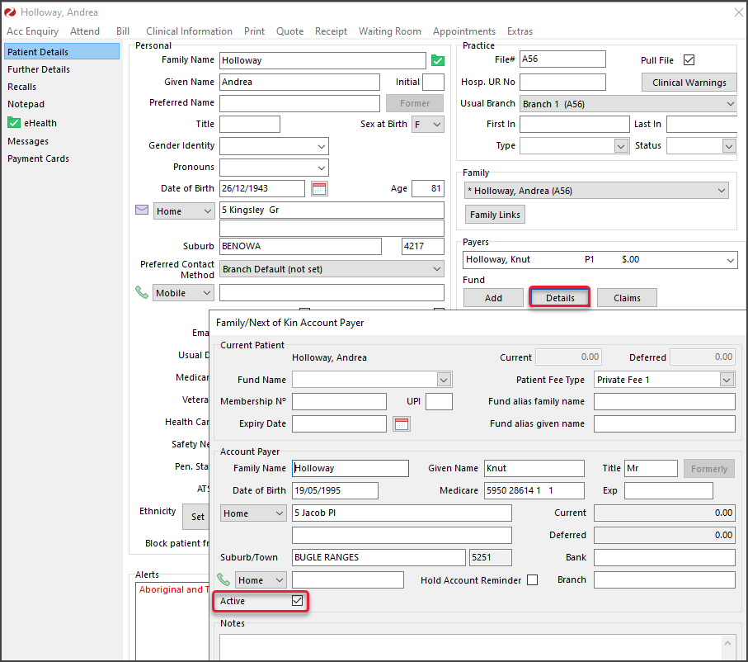The width and height of the screenshot is (748, 662).
Task: Click the green eHealth checkmark icon
Action: [x=14, y=123]
